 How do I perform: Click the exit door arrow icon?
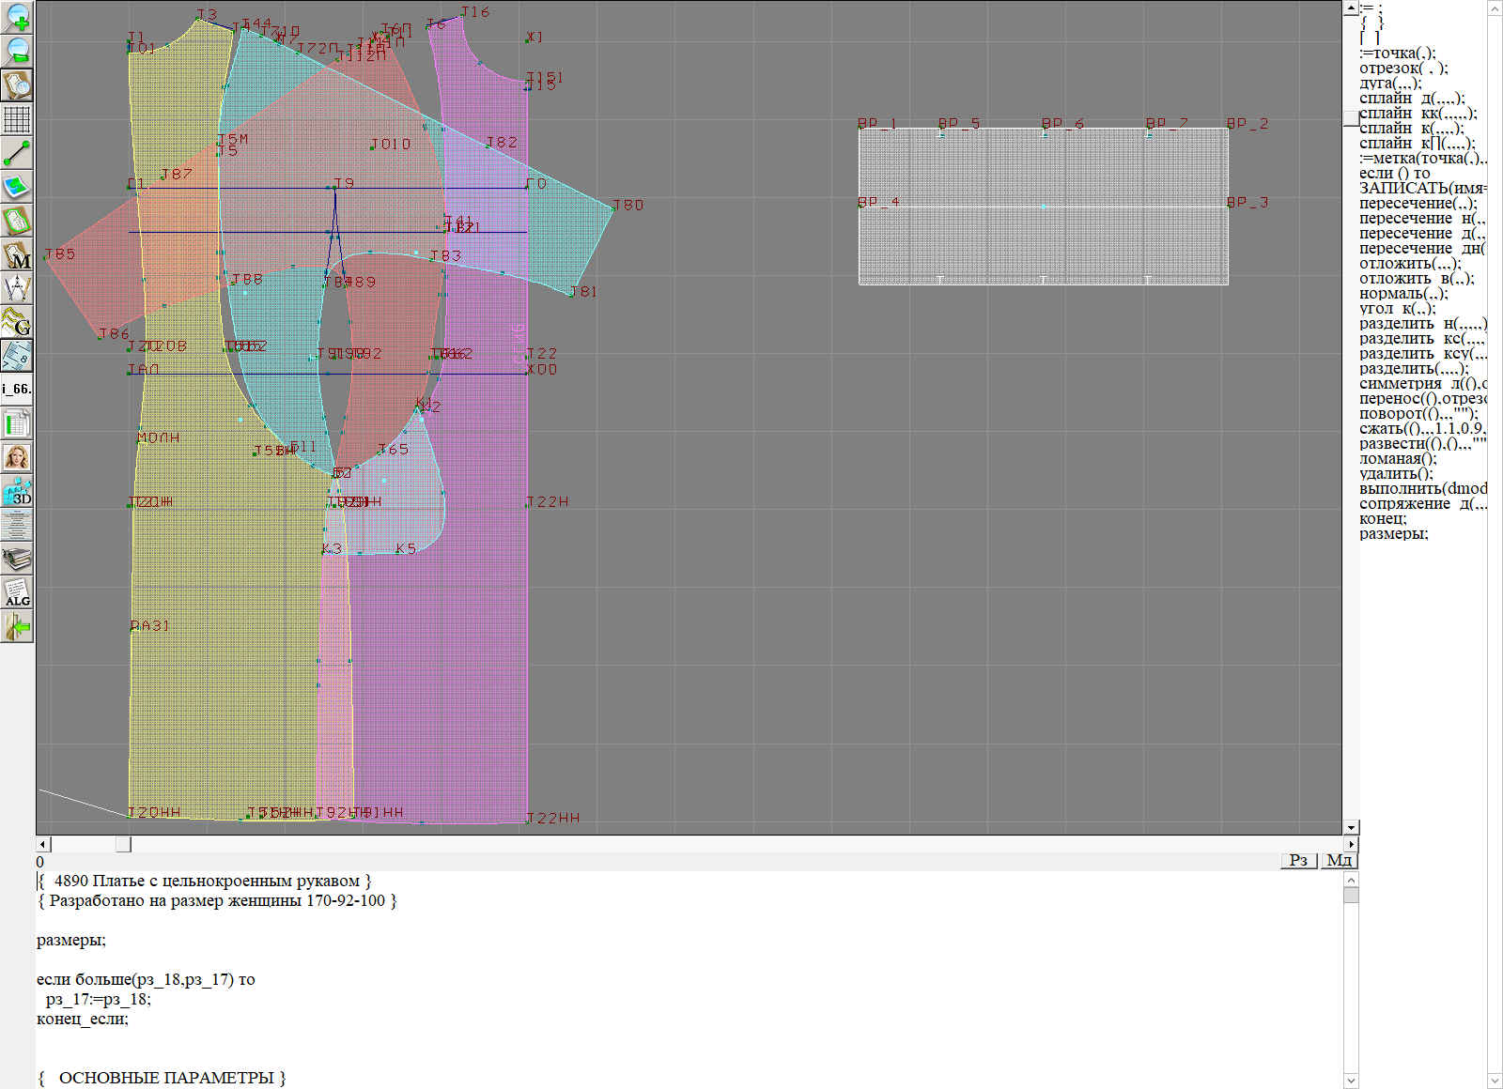17,626
